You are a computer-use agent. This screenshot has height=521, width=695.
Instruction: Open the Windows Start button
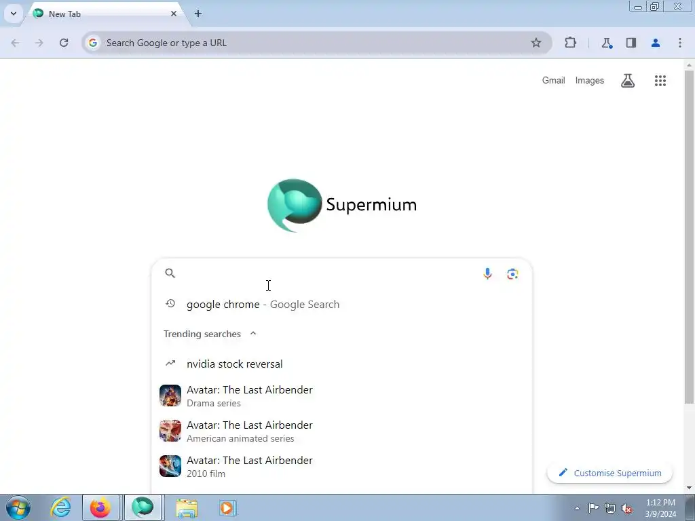pyautogui.click(x=18, y=507)
